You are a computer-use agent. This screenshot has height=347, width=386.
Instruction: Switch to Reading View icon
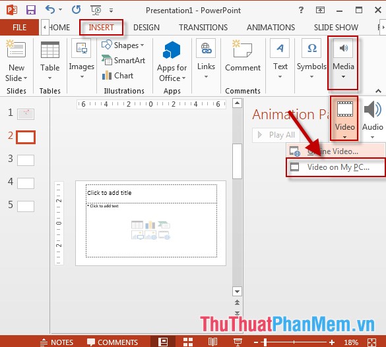pos(212,342)
